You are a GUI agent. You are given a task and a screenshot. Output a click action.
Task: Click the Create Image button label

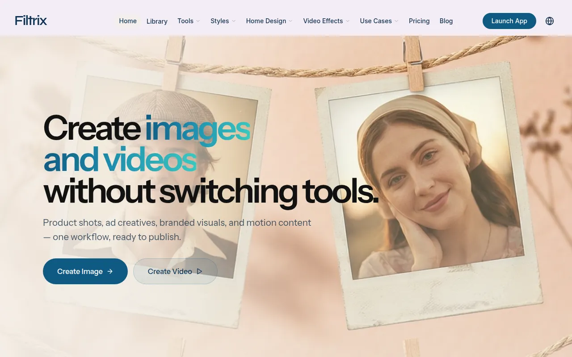point(80,271)
